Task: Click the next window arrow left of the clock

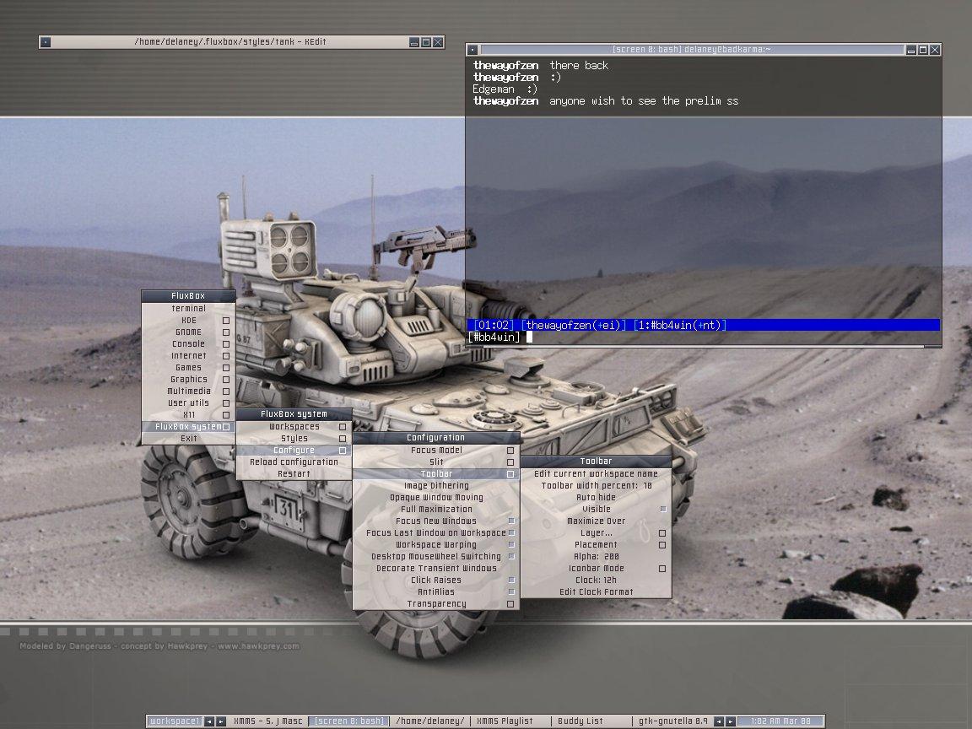Action: (x=730, y=721)
